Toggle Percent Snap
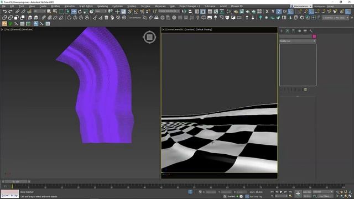The image size is (354, 199). [142, 12]
